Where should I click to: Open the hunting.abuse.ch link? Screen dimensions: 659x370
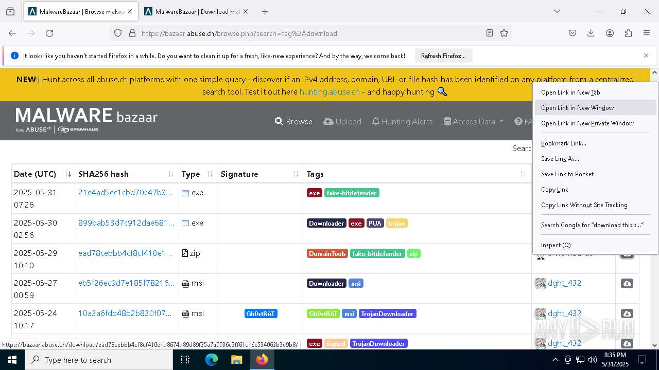(329, 91)
